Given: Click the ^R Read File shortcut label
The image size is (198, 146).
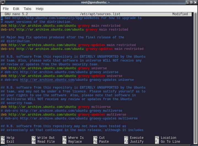Looking at the screenshot, I should tap(43, 142).
